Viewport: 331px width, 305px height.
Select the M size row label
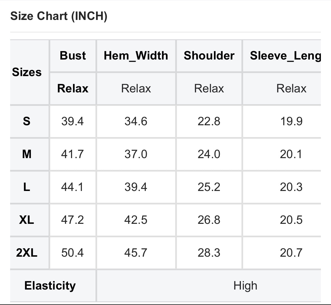tap(27, 154)
